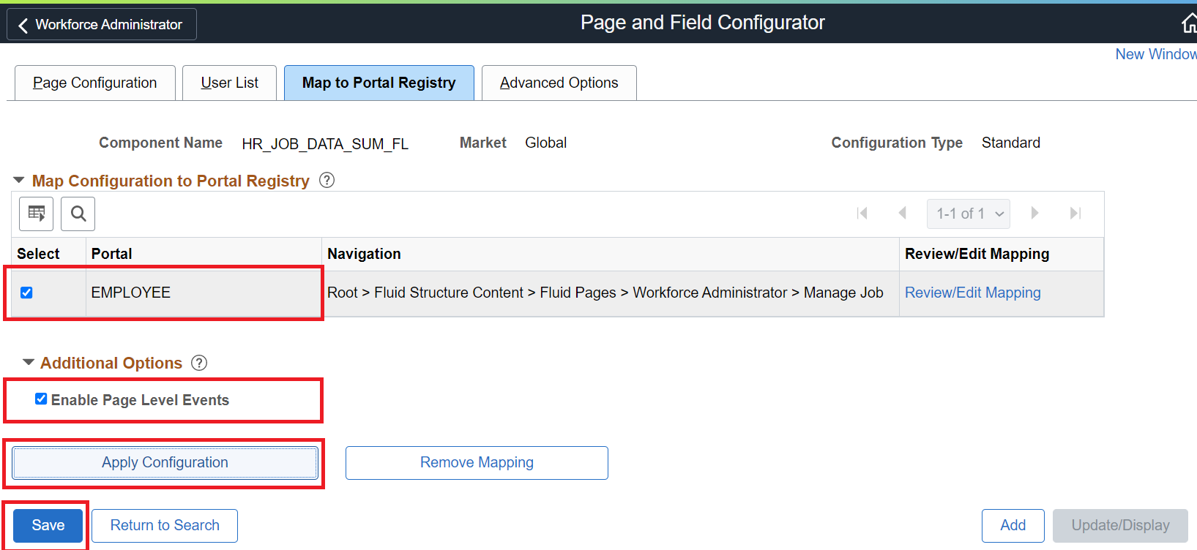
Task: Open the 1-1 of 1 rows dropdown
Action: coord(969,214)
